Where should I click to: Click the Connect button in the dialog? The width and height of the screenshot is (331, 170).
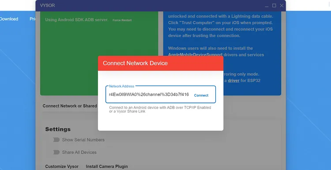pyautogui.click(x=201, y=95)
